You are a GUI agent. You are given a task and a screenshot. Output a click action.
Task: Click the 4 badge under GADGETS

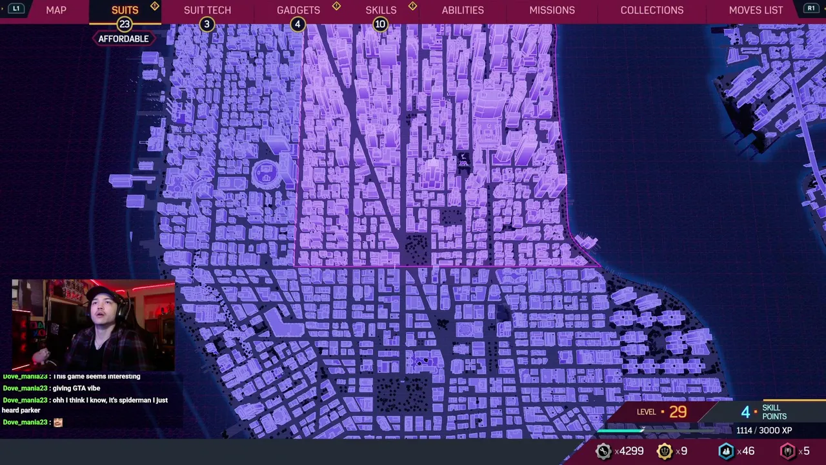coord(297,25)
